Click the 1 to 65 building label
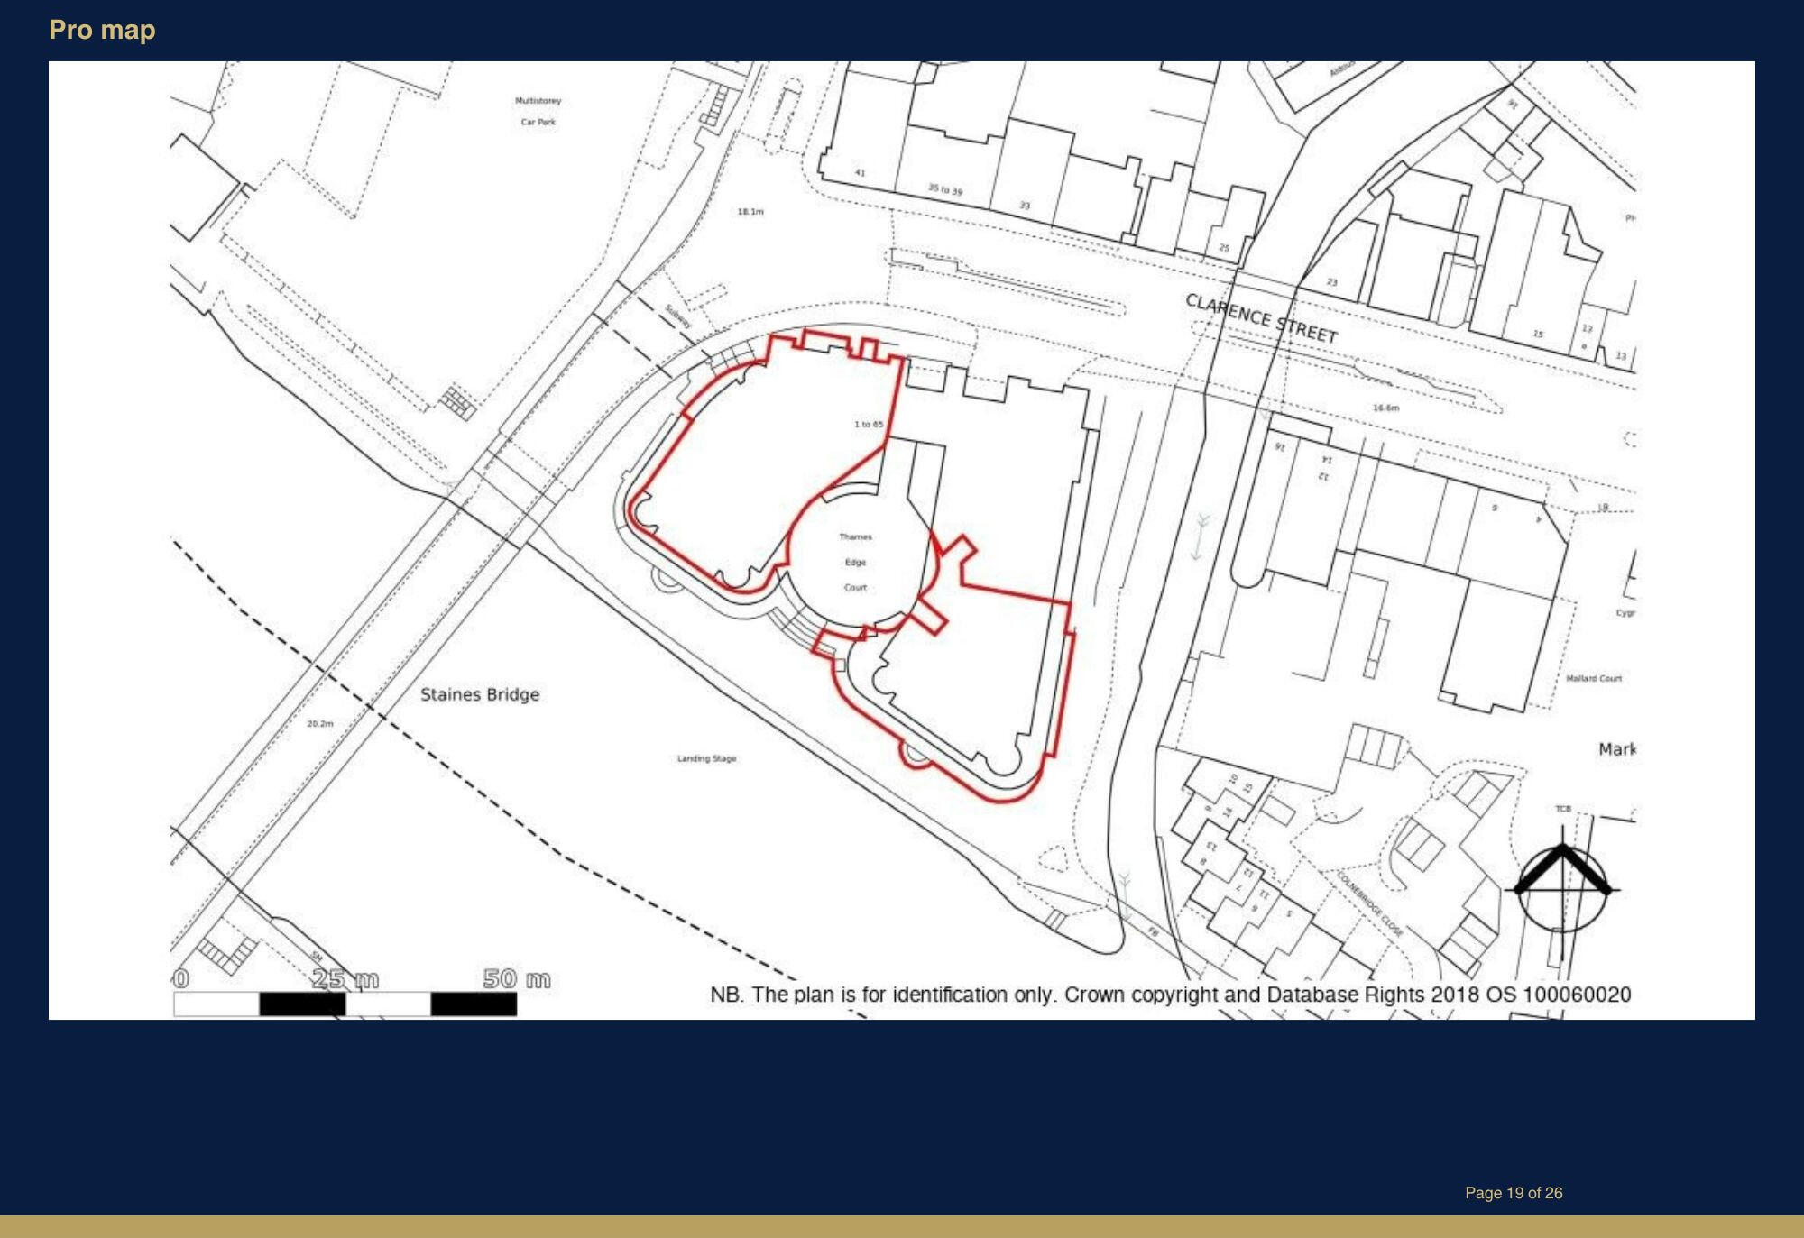The height and width of the screenshot is (1238, 1804). click(x=868, y=424)
